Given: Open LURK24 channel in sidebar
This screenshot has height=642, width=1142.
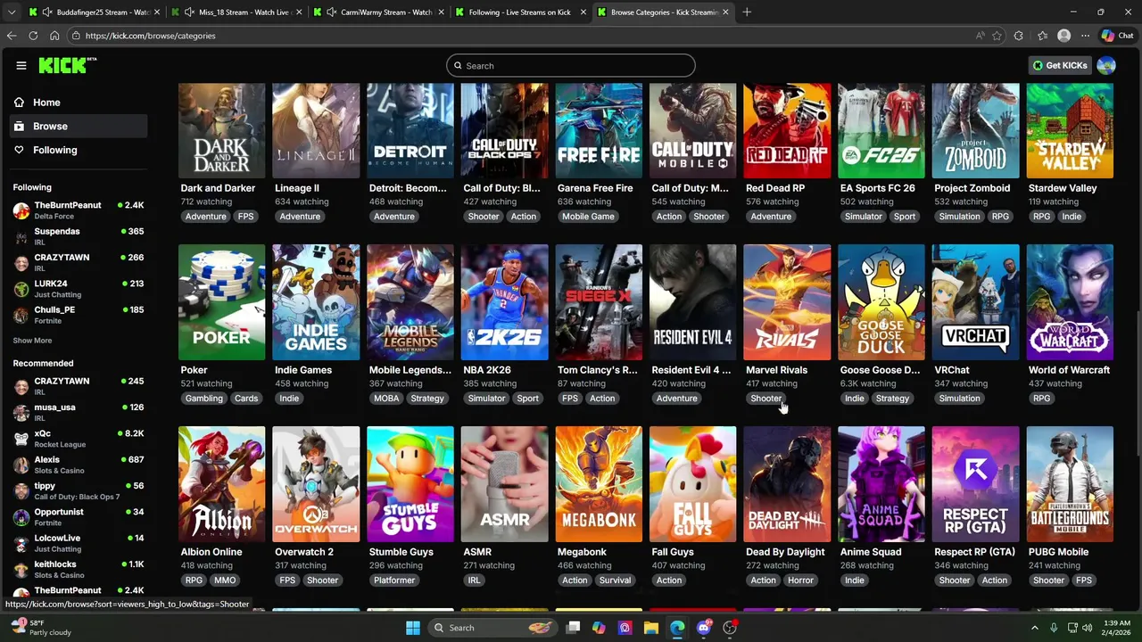Looking at the screenshot, I should (79, 289).
